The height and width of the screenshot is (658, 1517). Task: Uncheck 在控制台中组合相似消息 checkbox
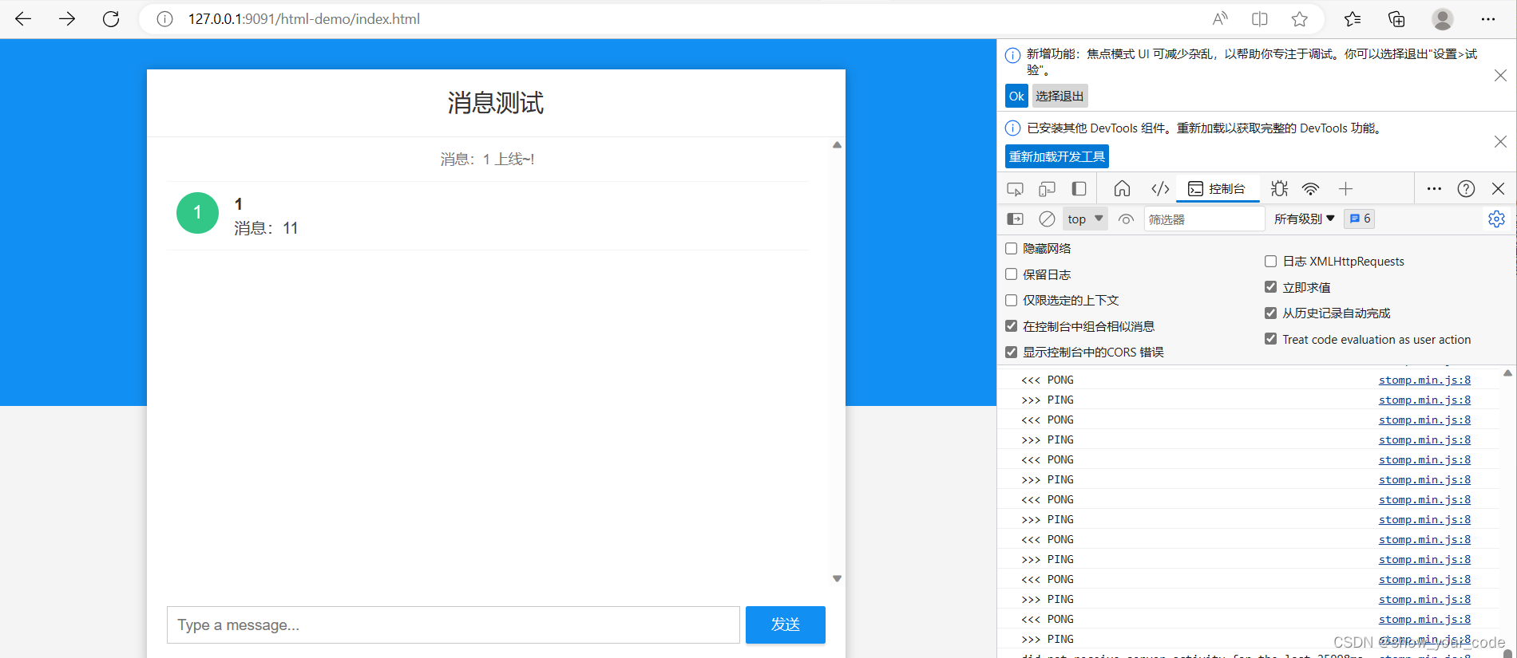(x=1011, y=326)
